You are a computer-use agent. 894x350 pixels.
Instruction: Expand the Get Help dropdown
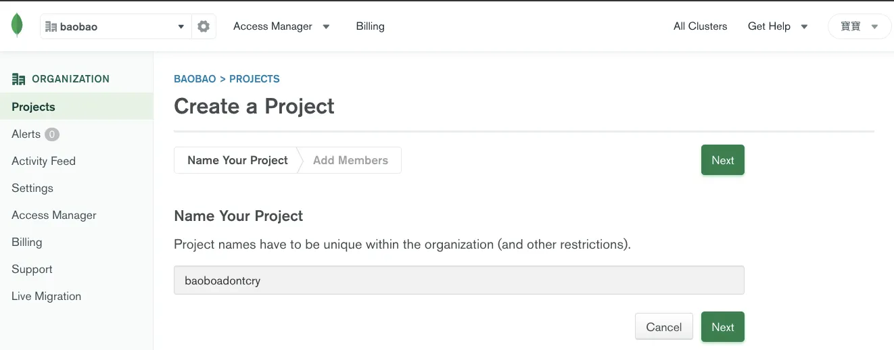point(778,26)
